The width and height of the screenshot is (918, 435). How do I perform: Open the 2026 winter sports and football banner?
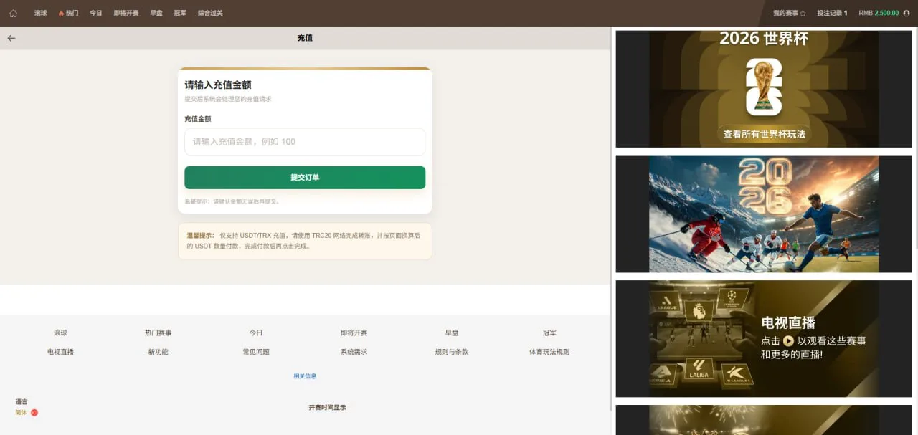point(764,214)
